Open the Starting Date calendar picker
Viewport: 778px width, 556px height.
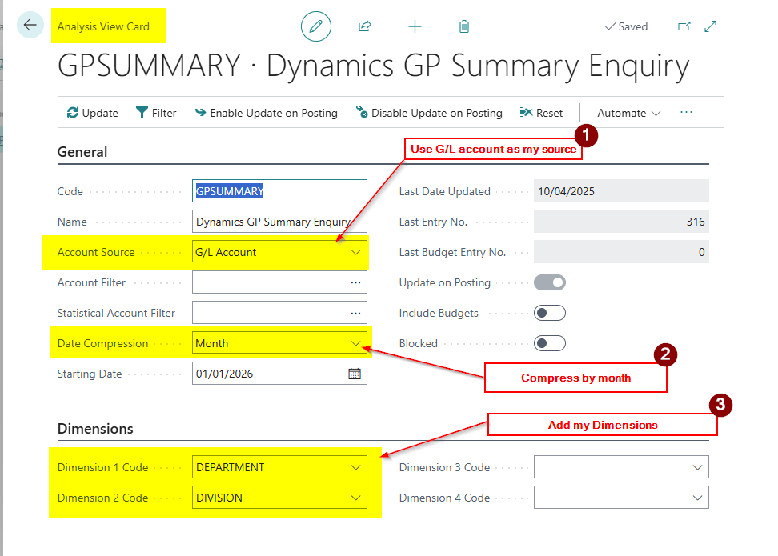pos(355,374)
